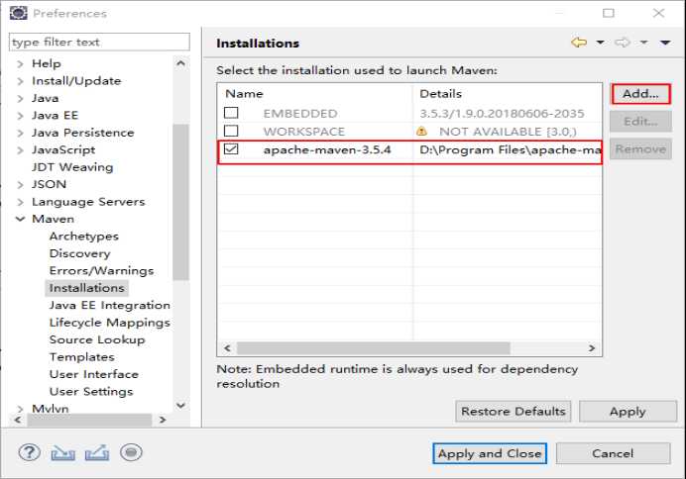Select JDT Weaving in the tree
The width and height of the screenshot is (686, 479).
(72, 167)
